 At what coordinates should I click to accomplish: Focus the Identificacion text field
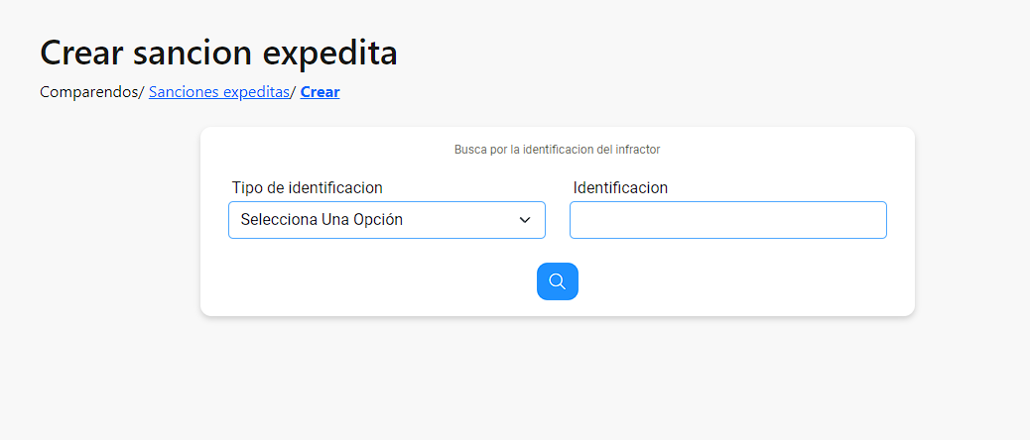pyautogui.click(x=727, y=220)
